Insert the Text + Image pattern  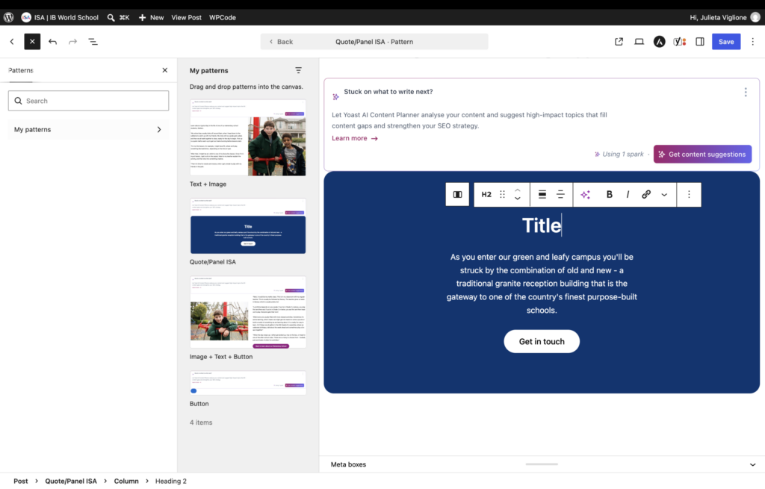click(x=248, y=138)
